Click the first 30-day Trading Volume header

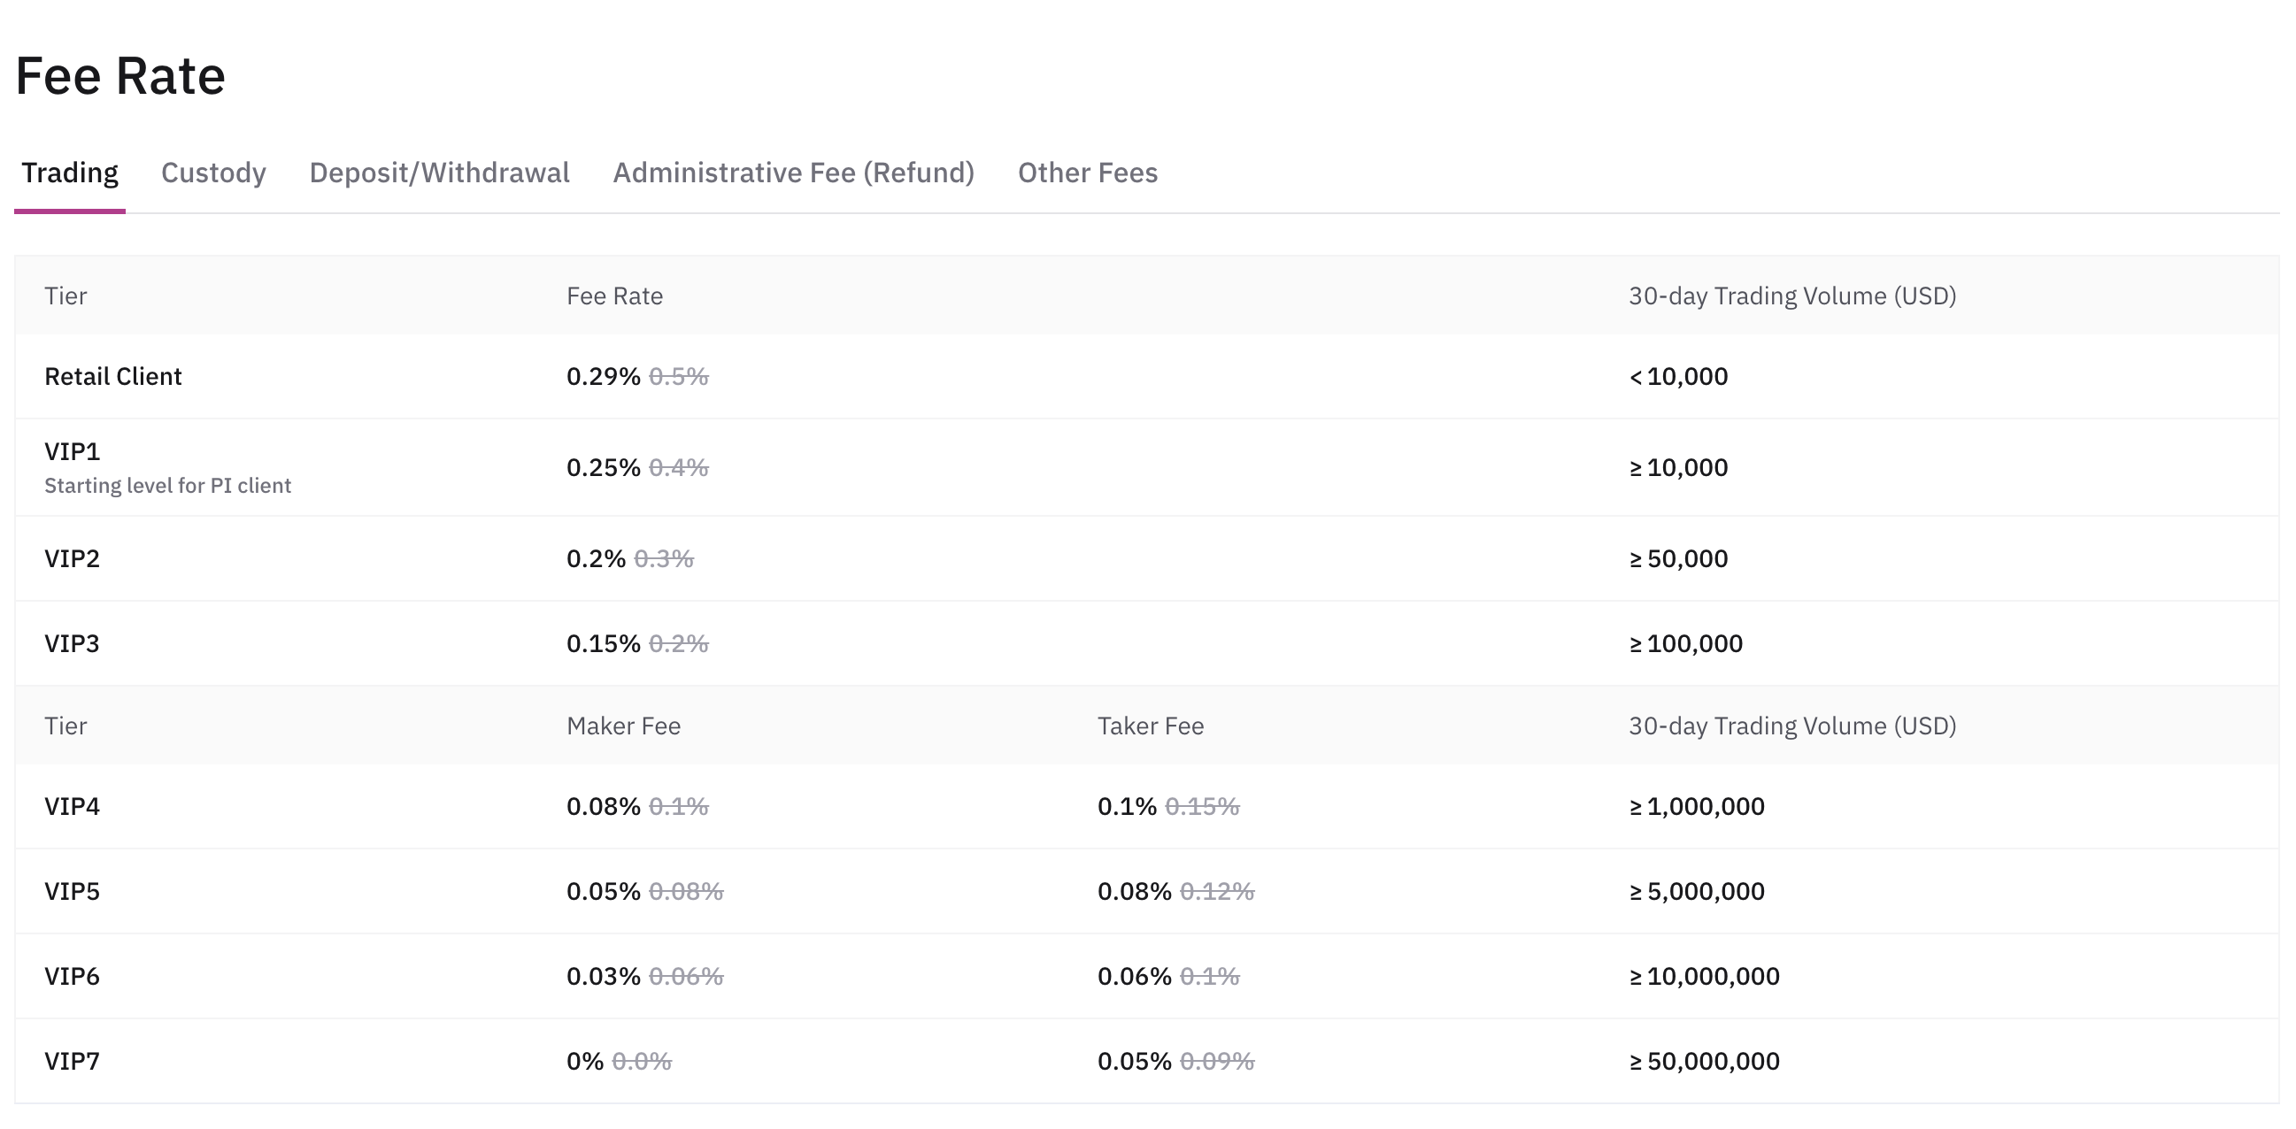1791,296
